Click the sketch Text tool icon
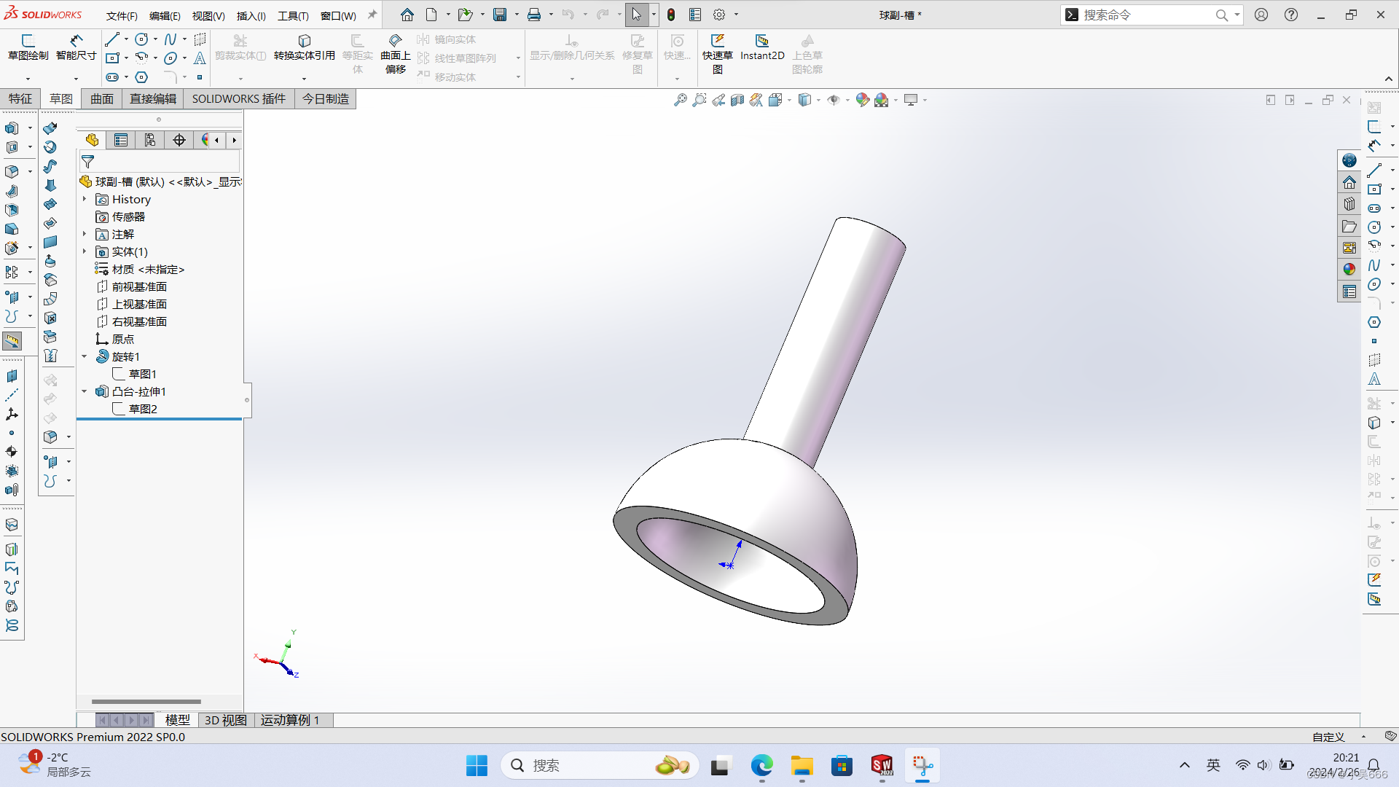The image size is (1399, 787). [200, 58]
